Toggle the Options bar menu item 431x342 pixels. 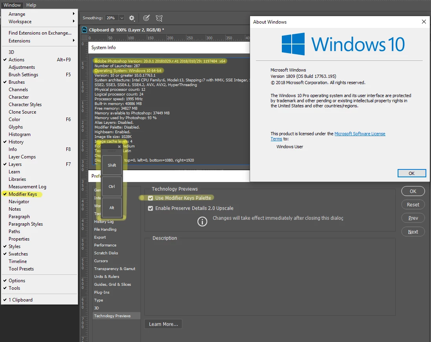click(x=40, y=281)
